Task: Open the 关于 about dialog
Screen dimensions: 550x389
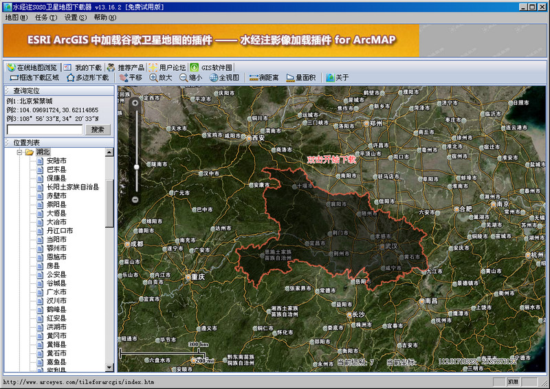Action: click(337, 78)
